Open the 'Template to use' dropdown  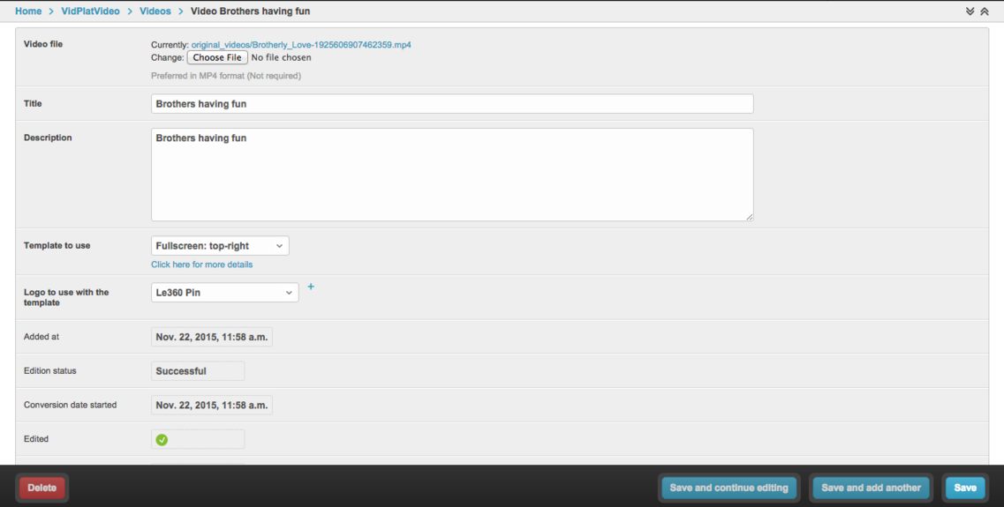point(220,246)
